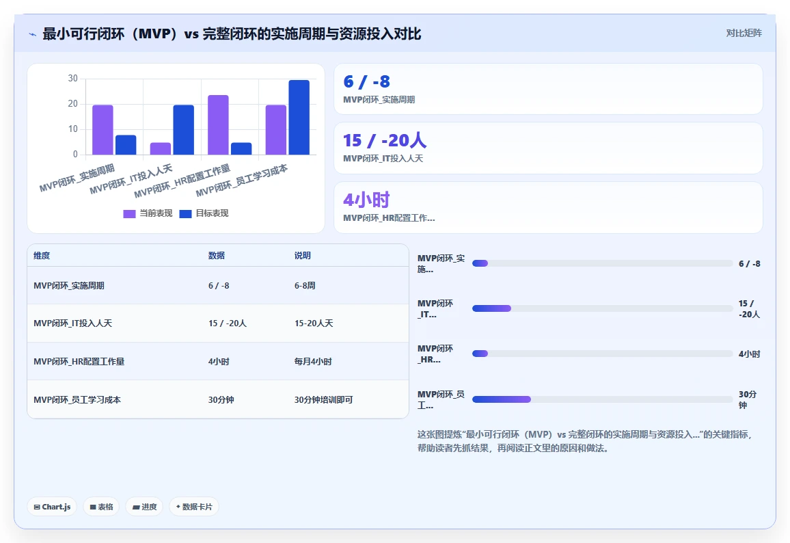Click the 数据卡片 tag chip
Image resolution: width=790 pixels, height=543 pixels.
(194, 507)
